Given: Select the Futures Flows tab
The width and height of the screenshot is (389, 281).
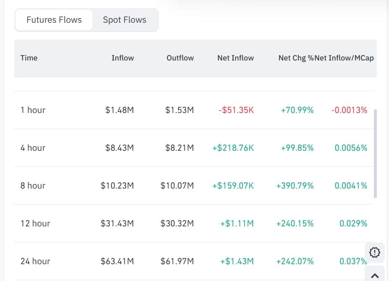Looking at the screenshot, I should (x=54, y=19).
